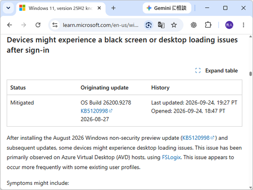Click the Gemini に相談 button
This screenshot has width=253, height=190.
coord(167,8)
